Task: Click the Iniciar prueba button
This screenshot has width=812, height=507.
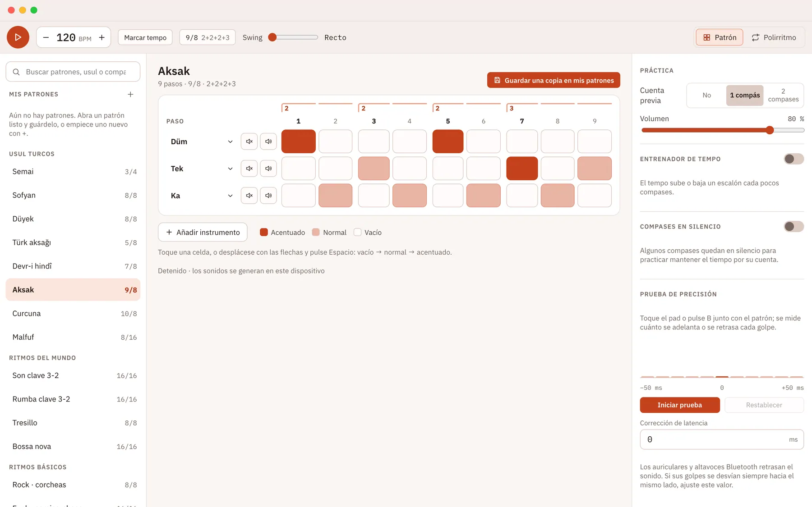Action: [x=680, y=405]
